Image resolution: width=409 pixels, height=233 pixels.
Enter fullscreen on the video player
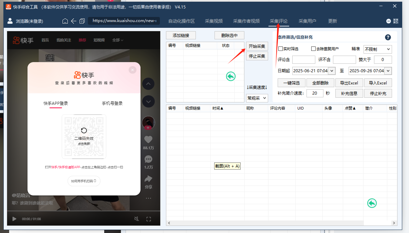[148, 219]
